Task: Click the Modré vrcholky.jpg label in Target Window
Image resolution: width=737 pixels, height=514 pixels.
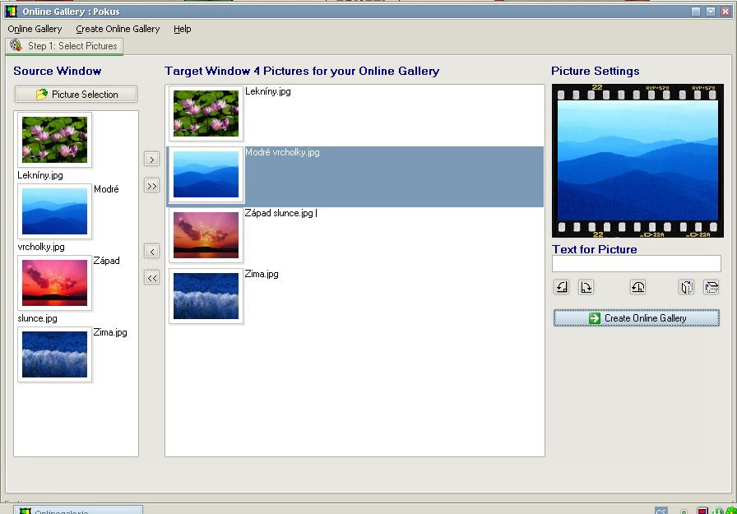Action: pos(282,152)
